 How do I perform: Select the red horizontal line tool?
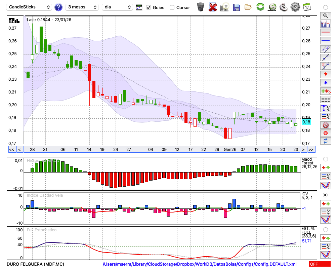tap(325, 33)
